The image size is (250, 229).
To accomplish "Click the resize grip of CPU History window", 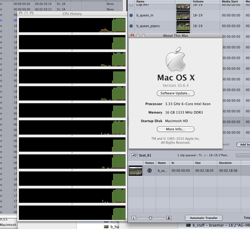I will click(x=125, y=220).
